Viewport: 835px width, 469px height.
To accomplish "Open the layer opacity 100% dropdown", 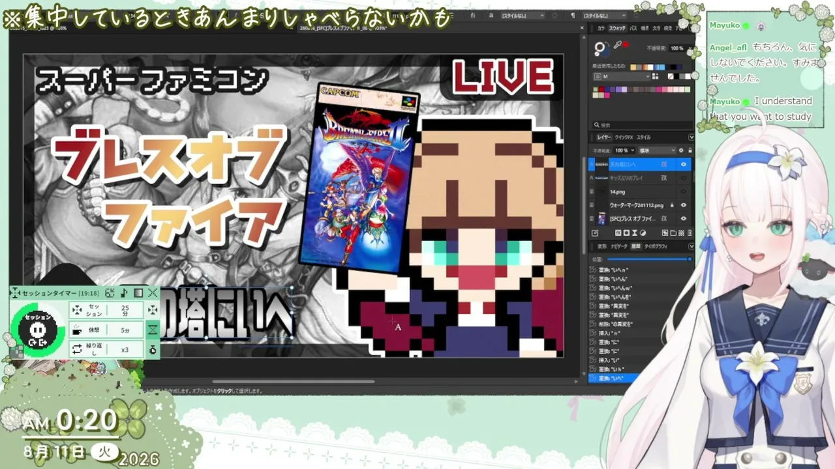I will 625,150.
